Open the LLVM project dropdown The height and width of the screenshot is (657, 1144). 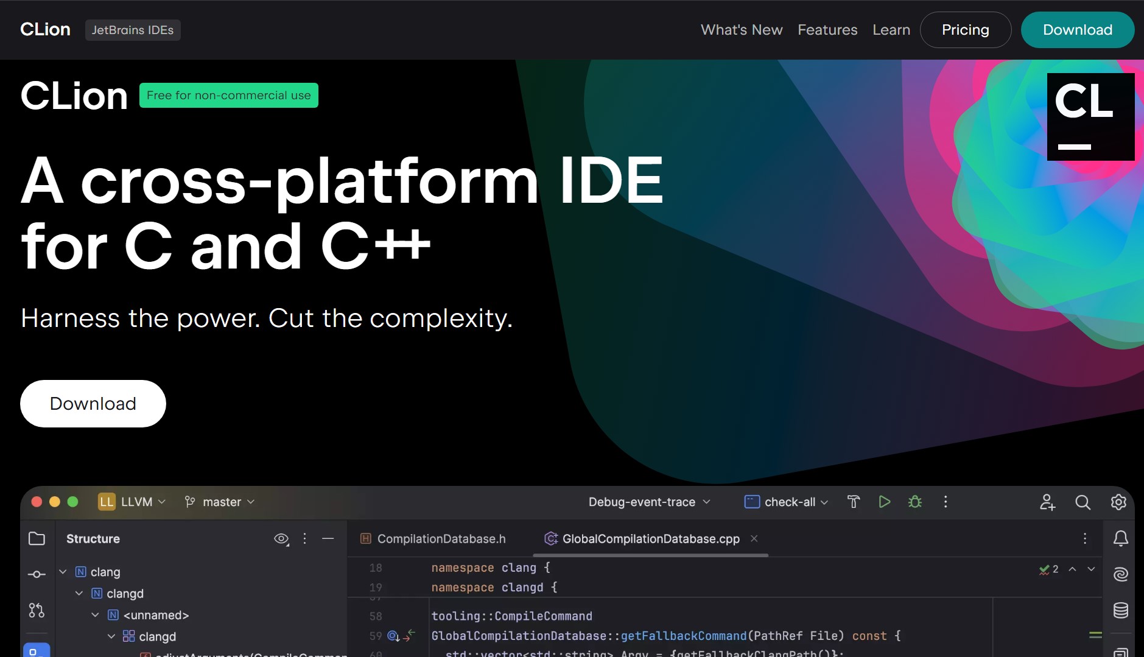point(143,502)
